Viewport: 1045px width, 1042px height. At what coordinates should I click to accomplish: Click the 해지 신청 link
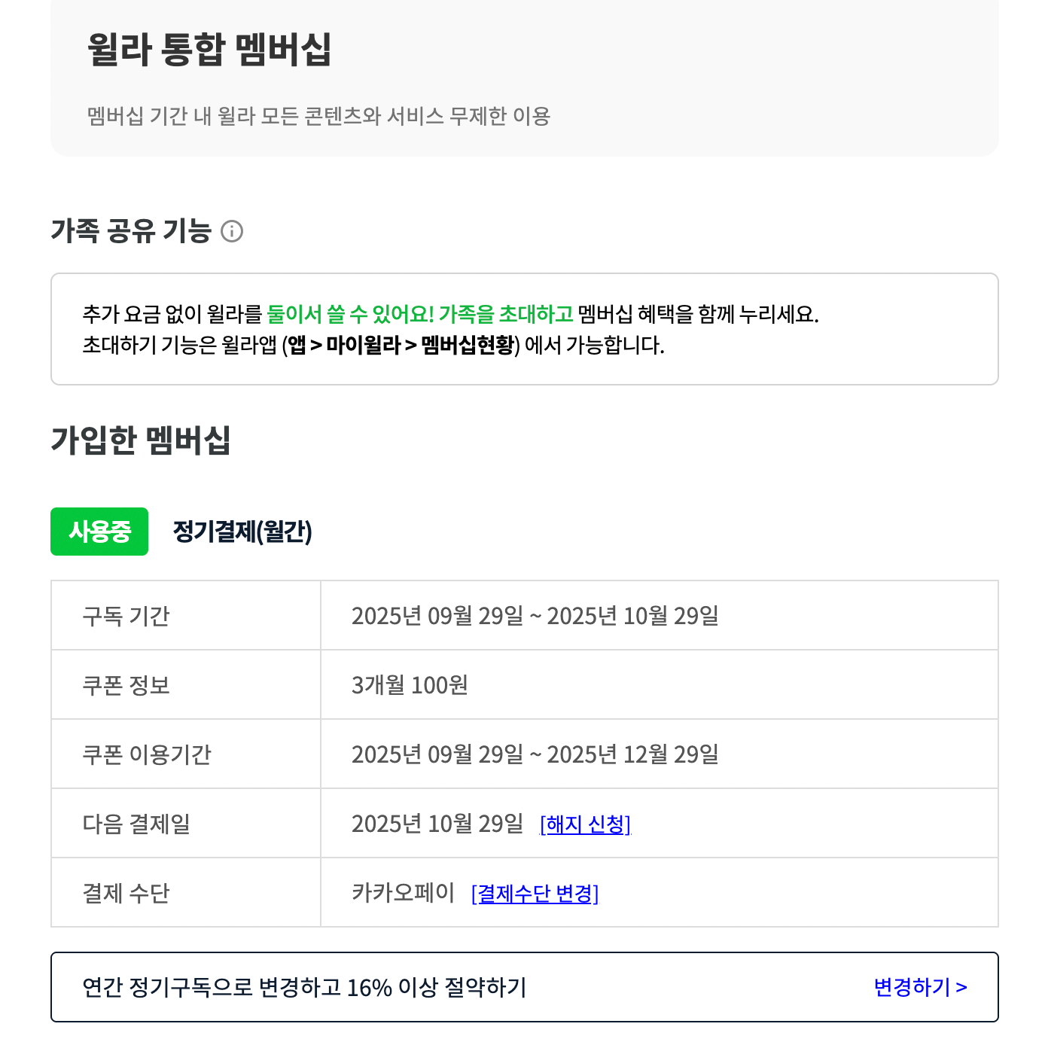click(x=586, y=824)
